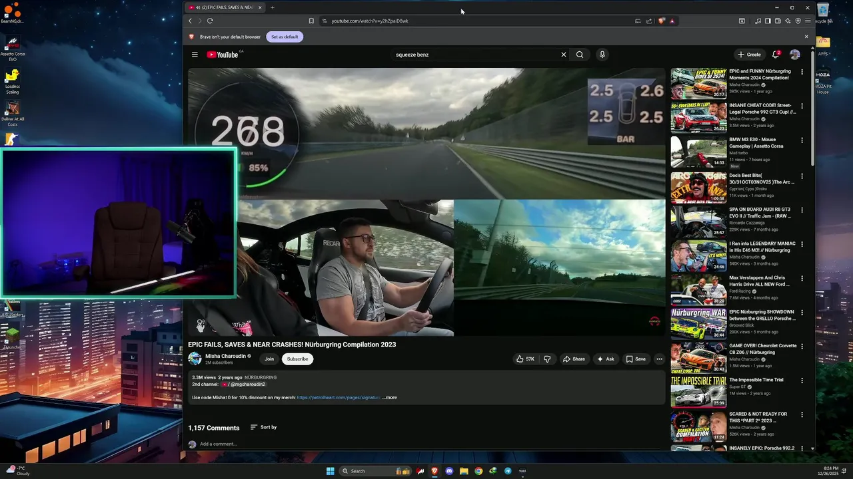Open the petrolheart.com merch link

339,397
